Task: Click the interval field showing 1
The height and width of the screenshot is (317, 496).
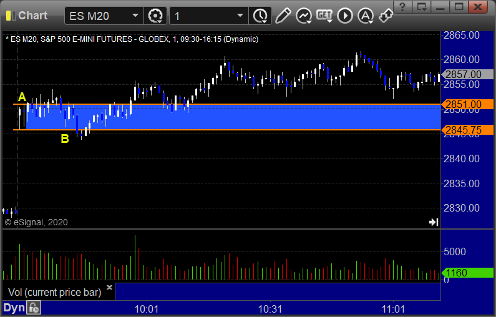Action: [x=209, y=16]
